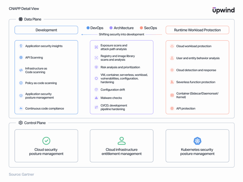243x182 pixels.
Task: Click the Shifting security into development arrow
Action: (89, 34)
